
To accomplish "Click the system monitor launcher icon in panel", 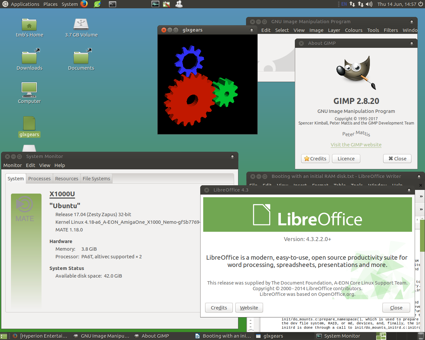I will [155, 4].
